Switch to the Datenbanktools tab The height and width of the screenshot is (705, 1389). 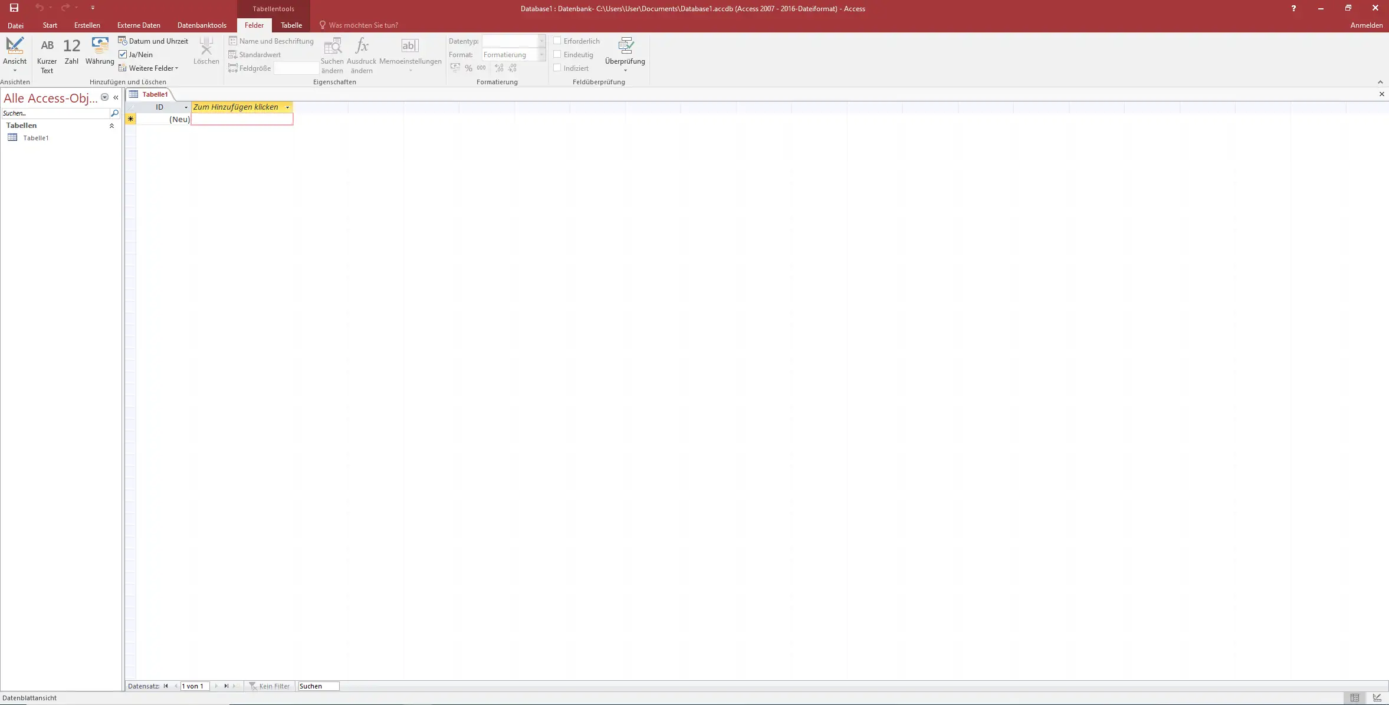pos(202,25)
